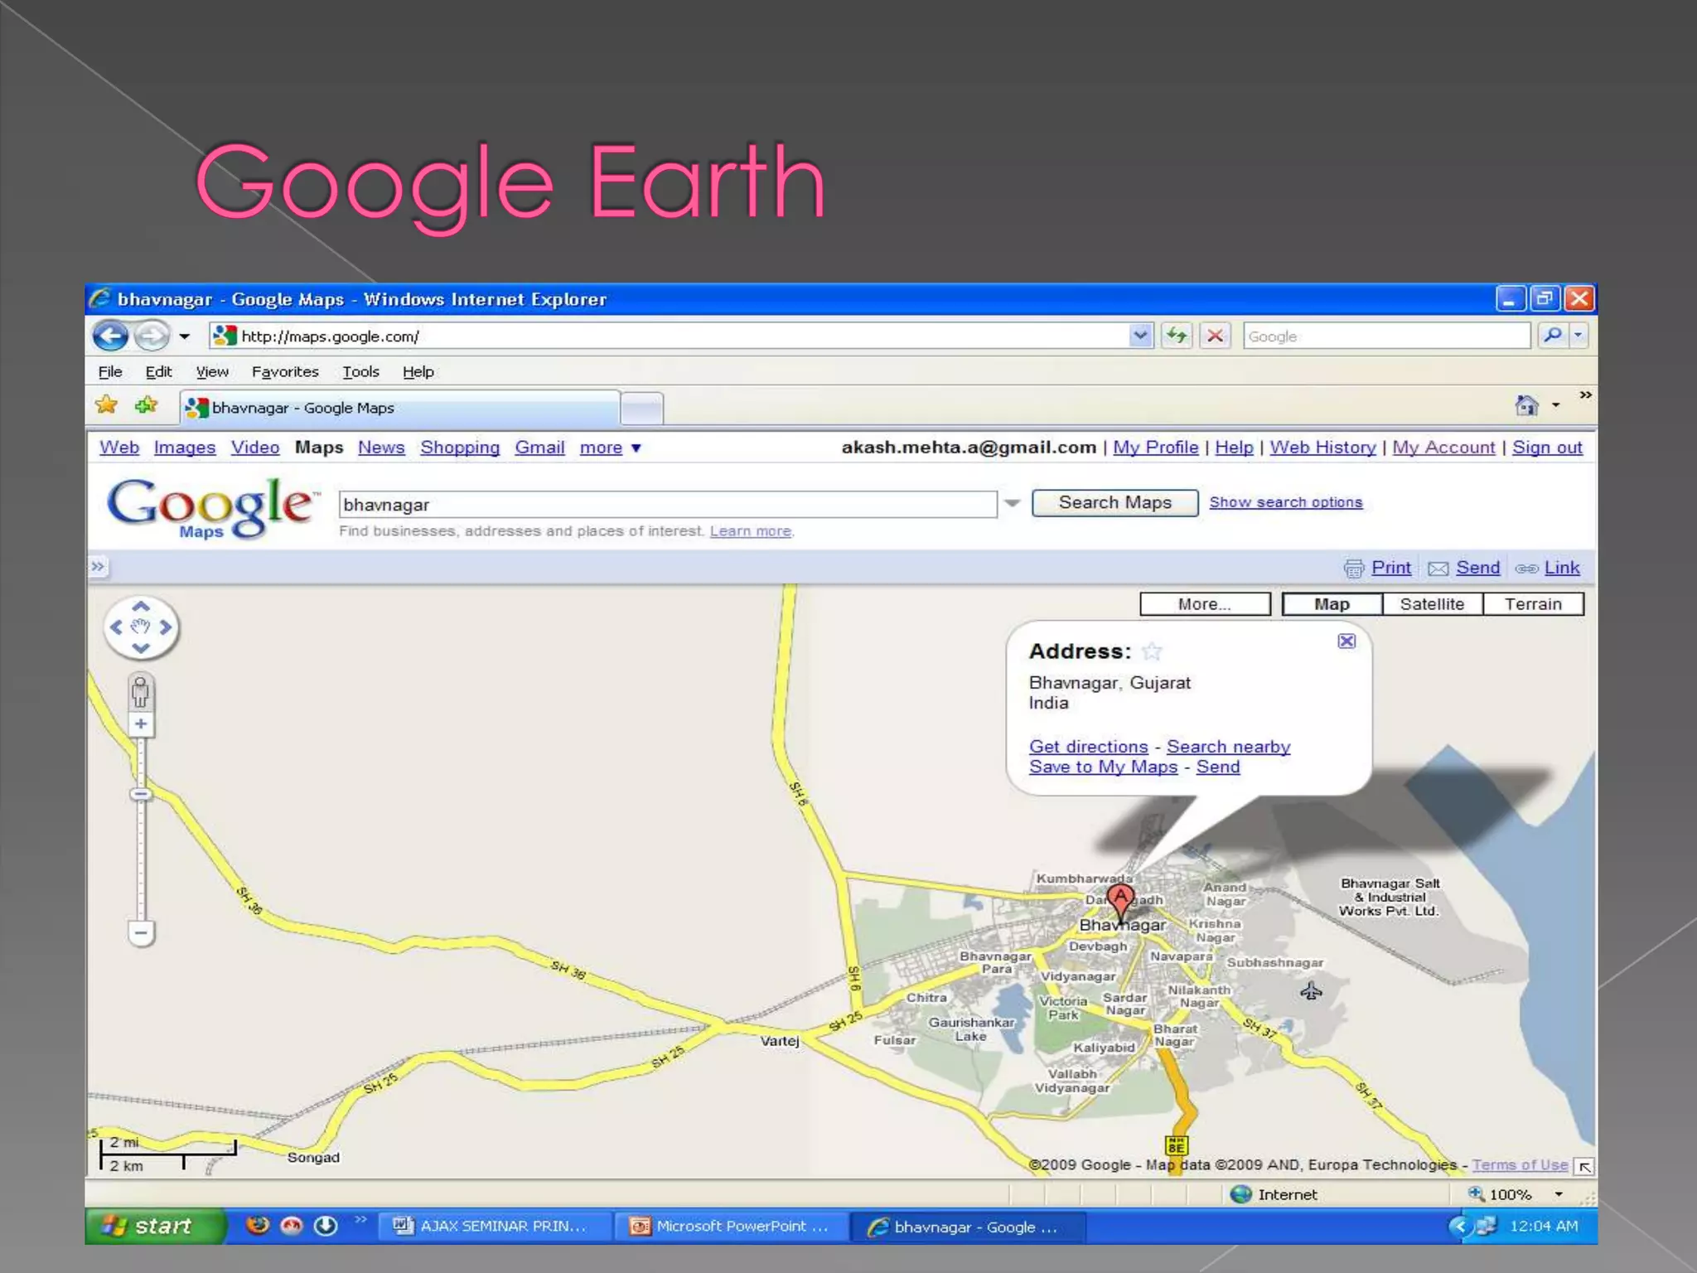Expand the collapsed left results panel

(98, 567)
